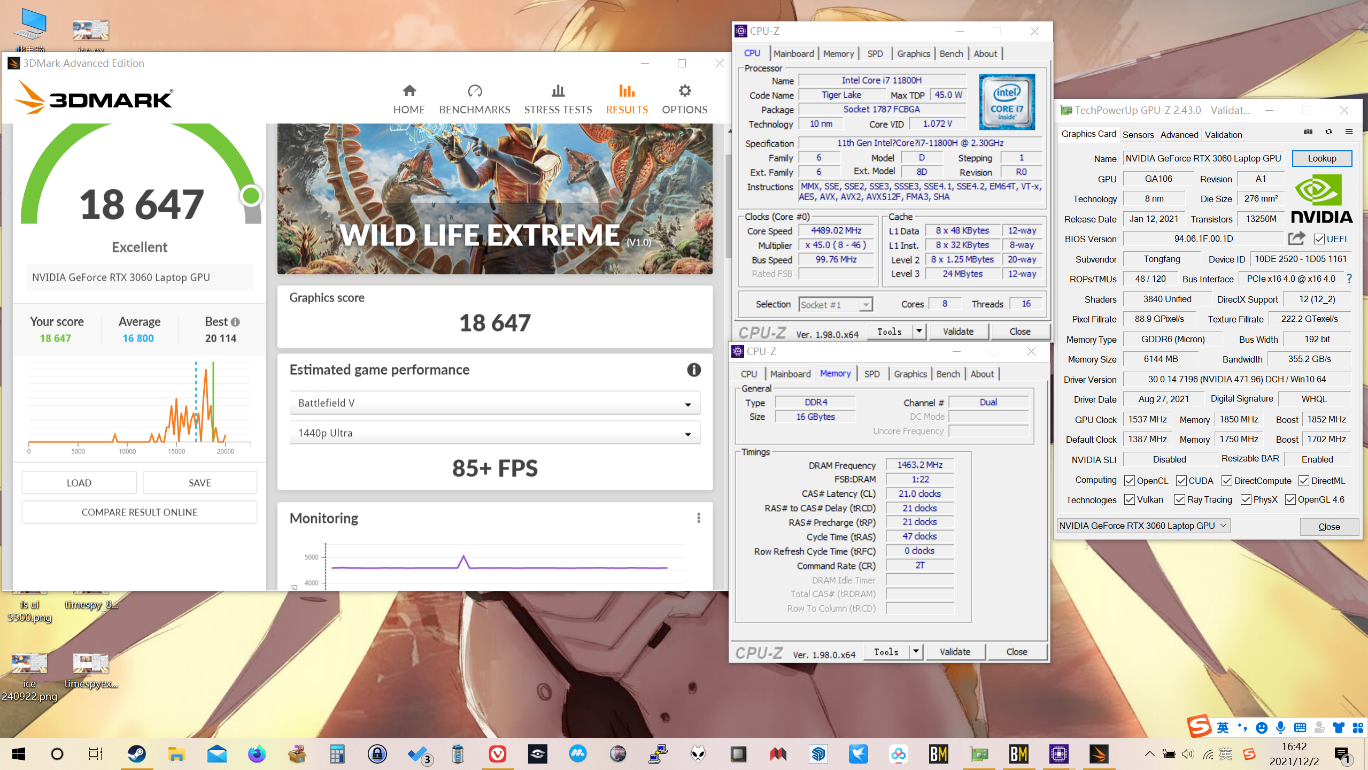1368x770 pixels.
Task: Open Sogou input method logo
Action: click(x=1199, y=726)
